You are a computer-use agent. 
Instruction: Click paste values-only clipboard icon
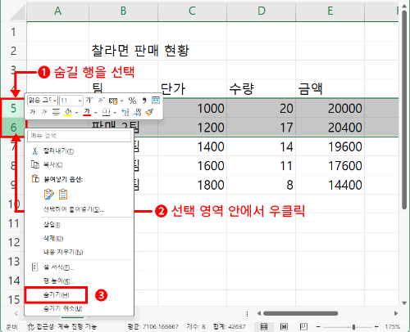tap(63, 194)
